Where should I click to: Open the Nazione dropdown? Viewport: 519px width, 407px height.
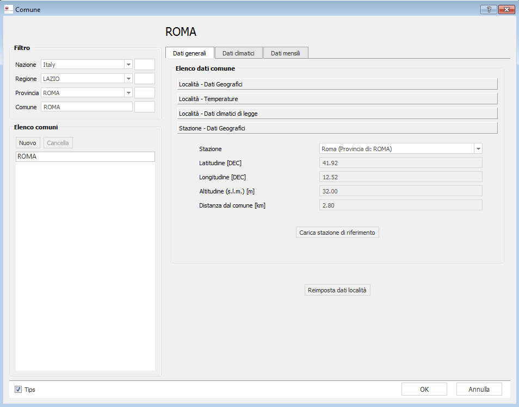pyautogui.click(x=128, y=65)
